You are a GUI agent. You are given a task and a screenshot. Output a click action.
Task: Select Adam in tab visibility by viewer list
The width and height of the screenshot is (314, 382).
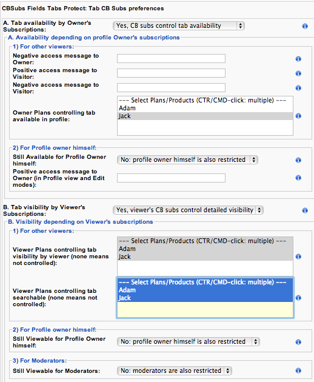click(205, 249)
